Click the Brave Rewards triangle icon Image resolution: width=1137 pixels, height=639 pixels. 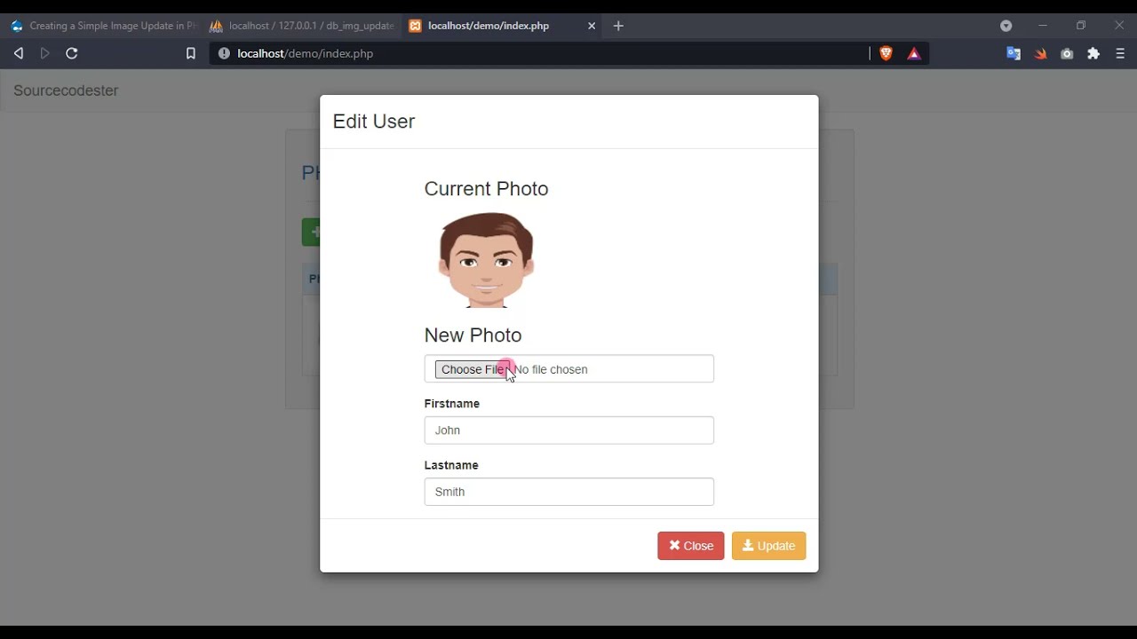[914, 54]
